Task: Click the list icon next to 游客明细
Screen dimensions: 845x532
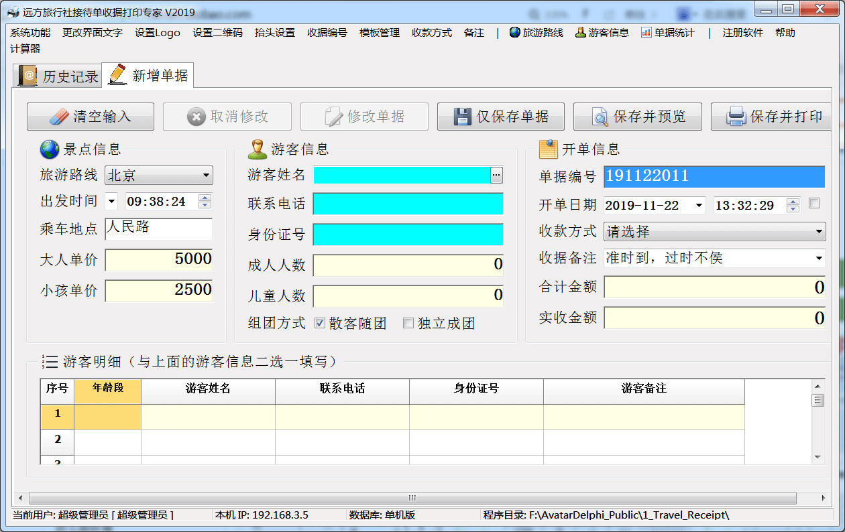Action: (50, 362)
